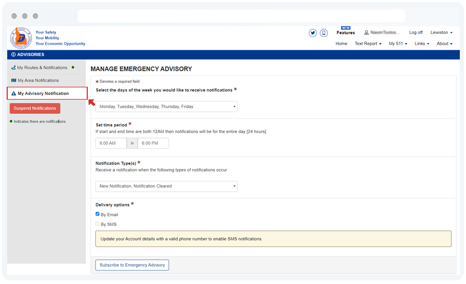Viewport: 466px width, 284px height.
Task: Click the Log off link
Action: [x=416, y=33]
